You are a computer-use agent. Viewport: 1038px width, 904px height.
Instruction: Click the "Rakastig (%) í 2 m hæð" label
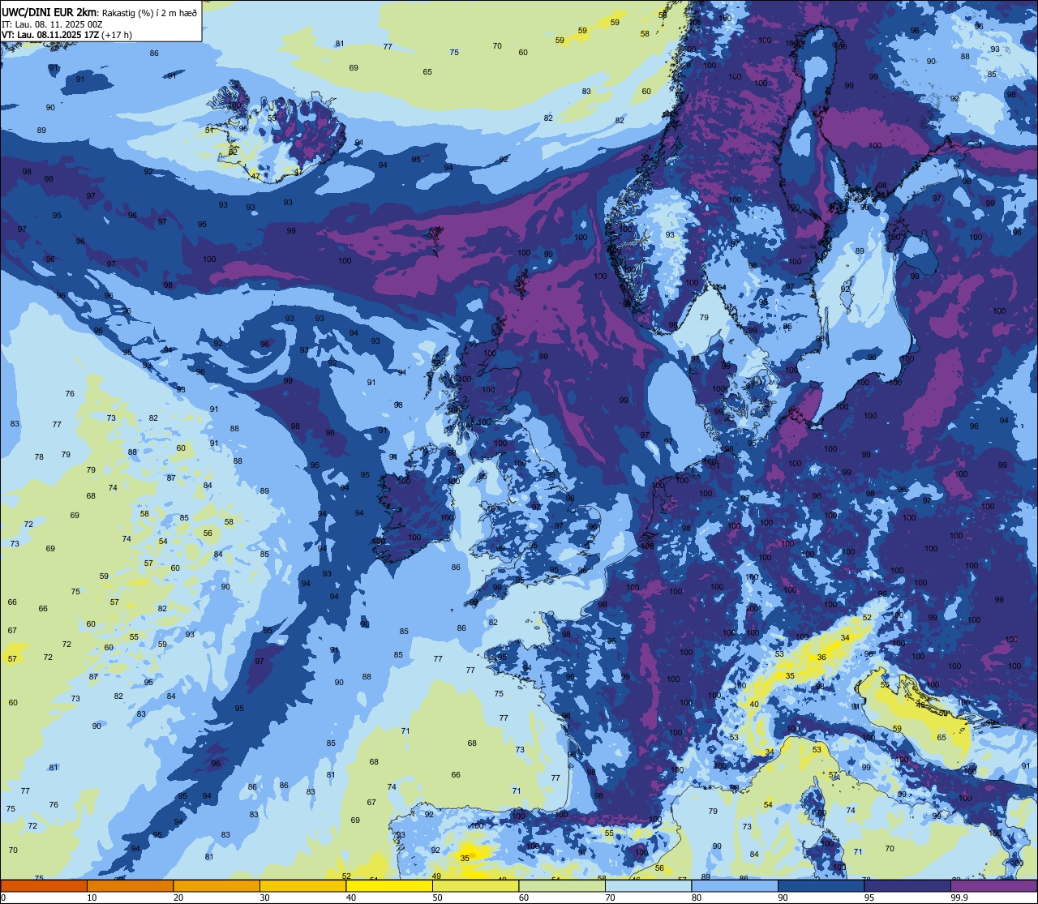[149, 13]
